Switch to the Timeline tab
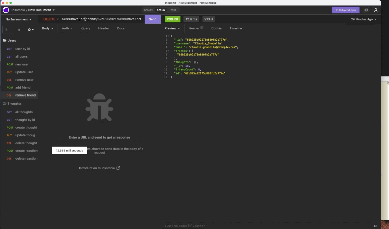389x229 pixels. pyautogui.click(x=236, y=28)
